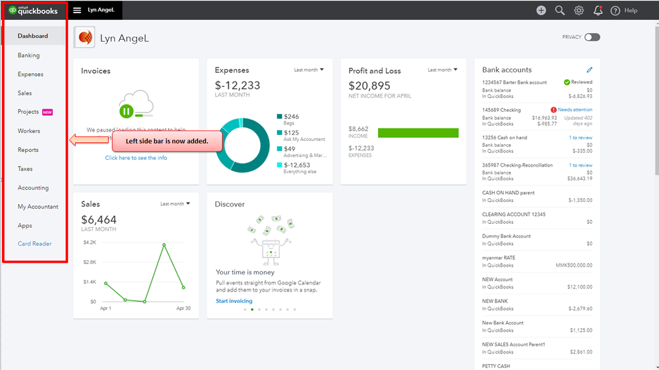Open Banking in the sidebar

(28, 55)
